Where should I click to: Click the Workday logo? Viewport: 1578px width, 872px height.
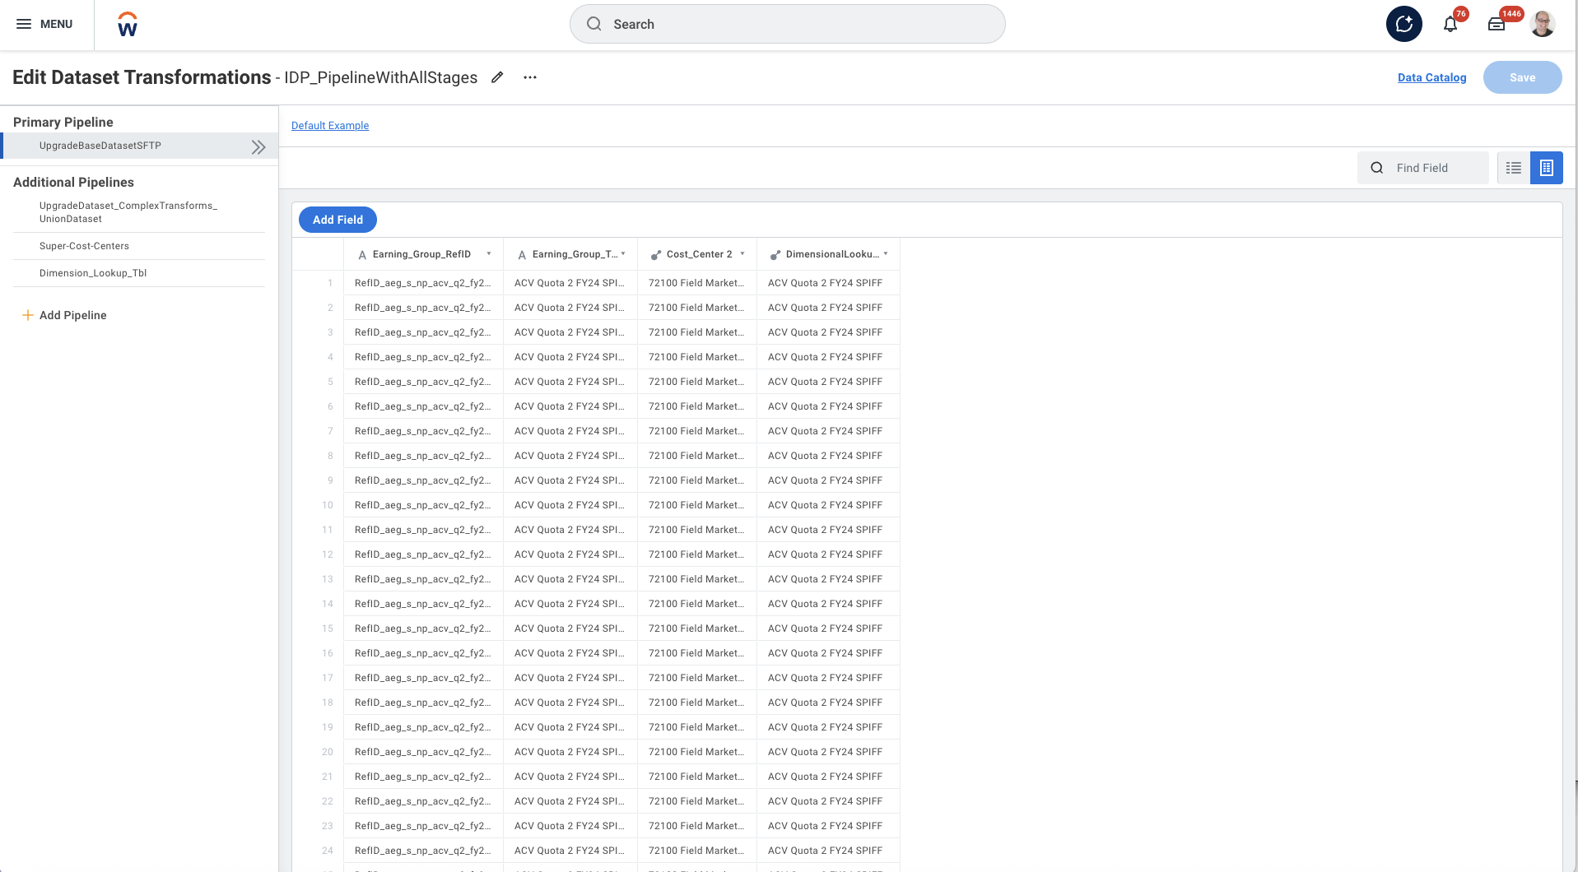tap(128, 25)
